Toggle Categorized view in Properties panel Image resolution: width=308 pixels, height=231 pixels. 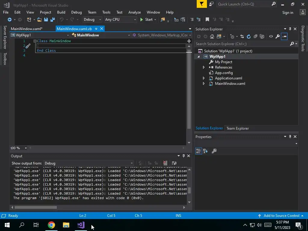pos(199,151)
